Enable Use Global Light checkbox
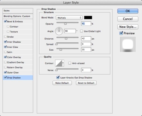 pyautogui.click(x=82, y=31)
